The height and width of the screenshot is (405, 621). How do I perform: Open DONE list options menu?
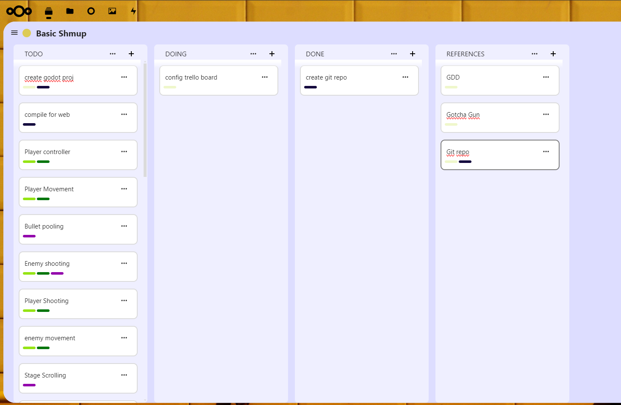point(394,54)
